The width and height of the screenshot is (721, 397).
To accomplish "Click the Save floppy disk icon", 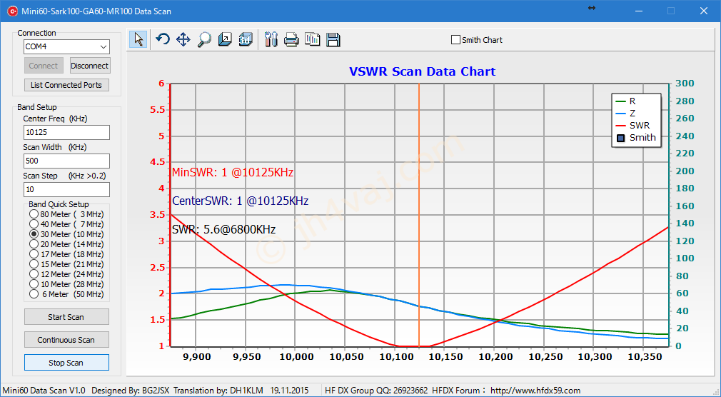I will [333, 39].
